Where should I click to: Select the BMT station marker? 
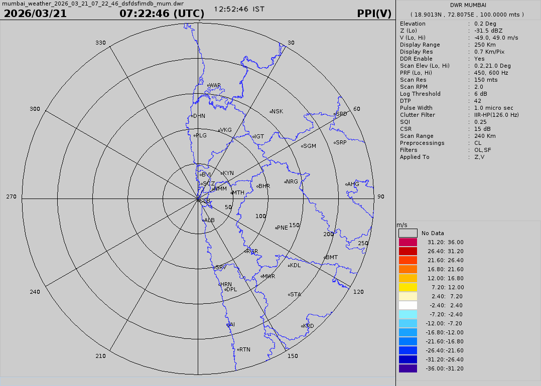click(x=325, y=258)
